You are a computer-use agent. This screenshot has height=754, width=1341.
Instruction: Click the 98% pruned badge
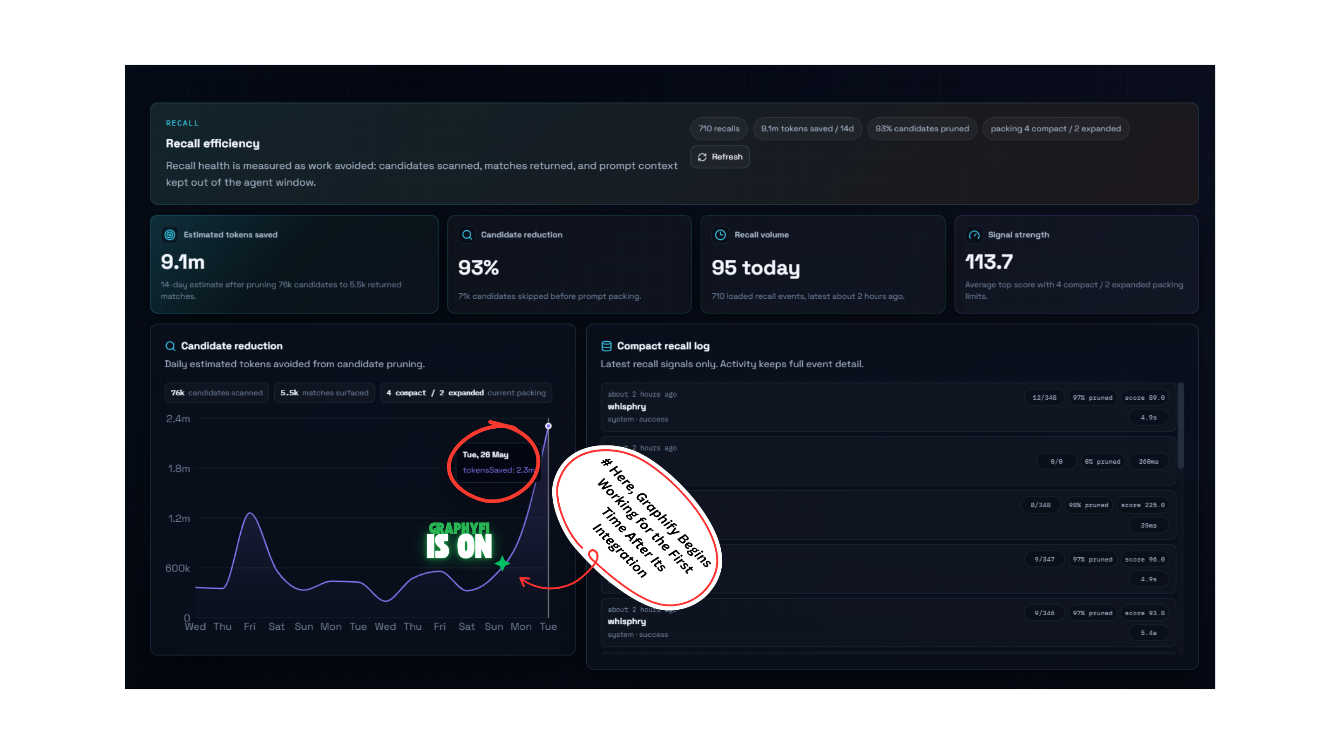tap(1088, 505)
